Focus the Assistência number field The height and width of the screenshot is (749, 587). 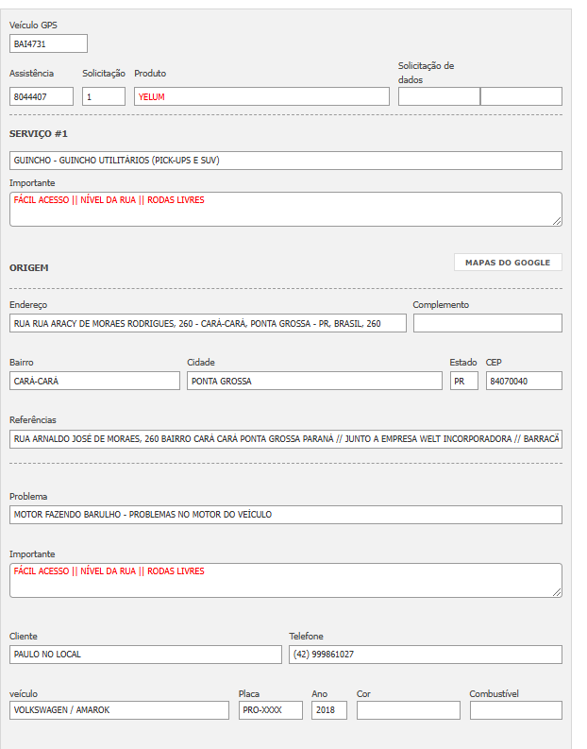tap(42, 96)
